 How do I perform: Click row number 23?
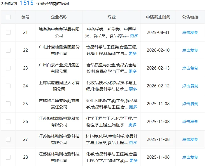25,68
